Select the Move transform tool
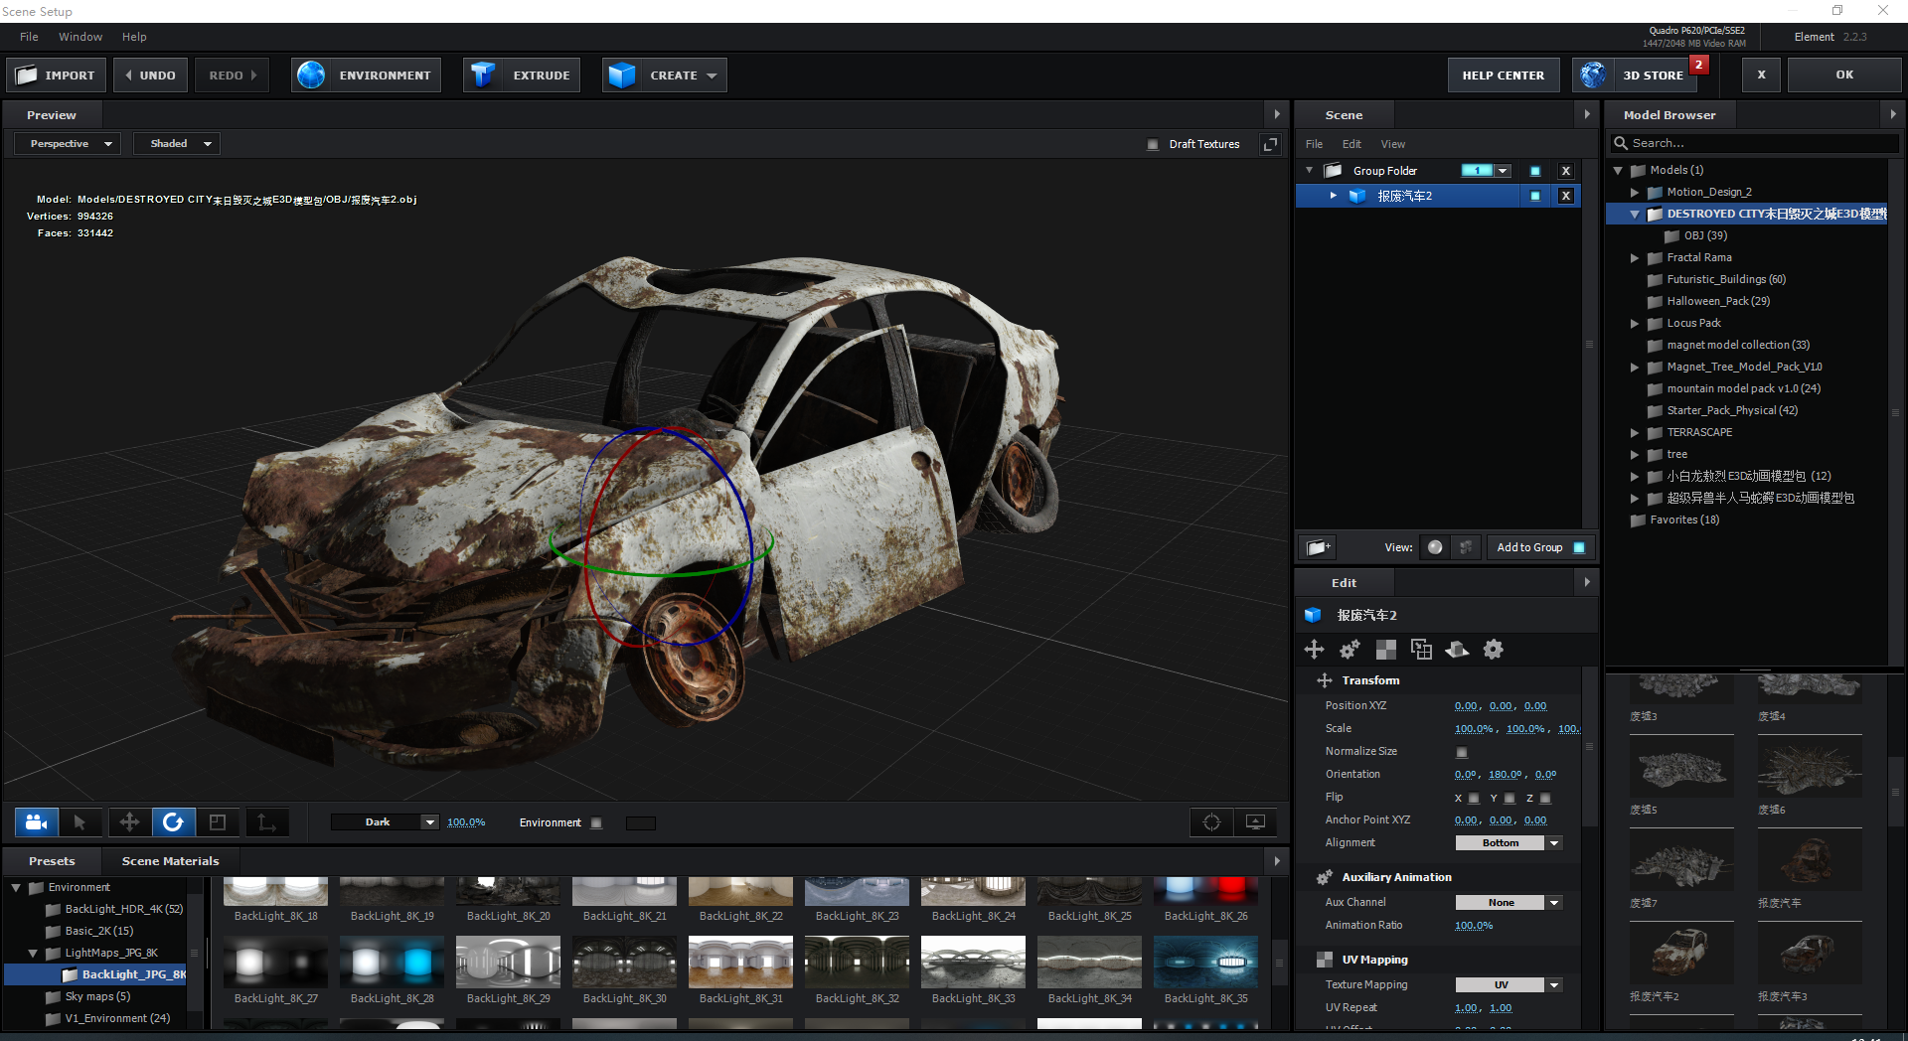Image resolution: width=1908 pixels, height=1041 pixels. [x=129, y=821]
